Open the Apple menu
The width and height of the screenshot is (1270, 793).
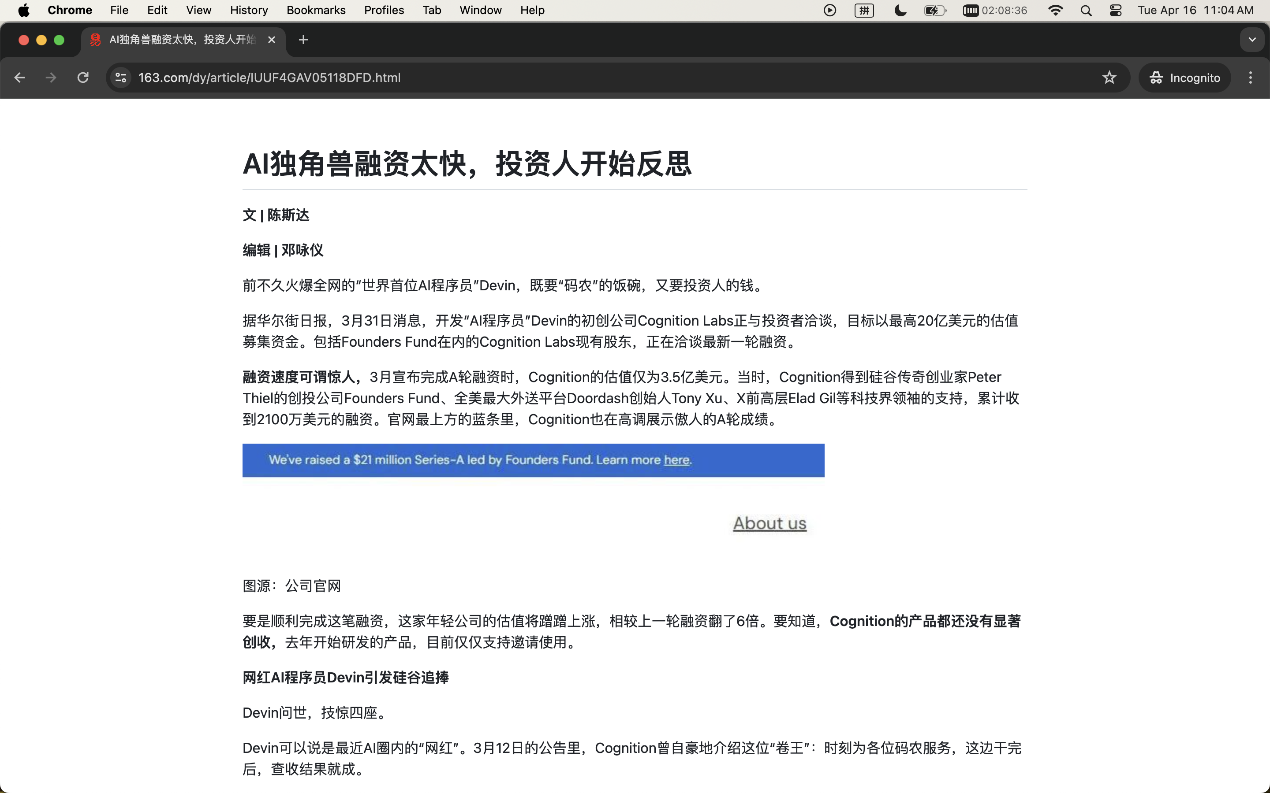[24, 11]
